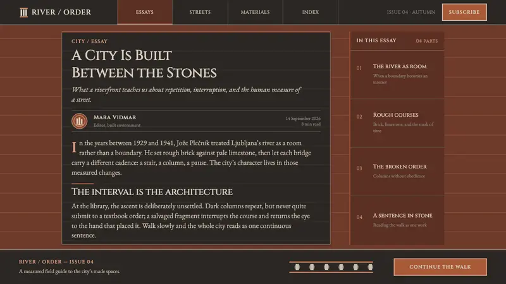Click Mara Vidmar's circular avatar icon
The height and width of the screenshot is (284, 506).
click(80, 121)
